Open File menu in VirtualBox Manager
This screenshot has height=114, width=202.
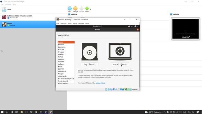point(2,4)
